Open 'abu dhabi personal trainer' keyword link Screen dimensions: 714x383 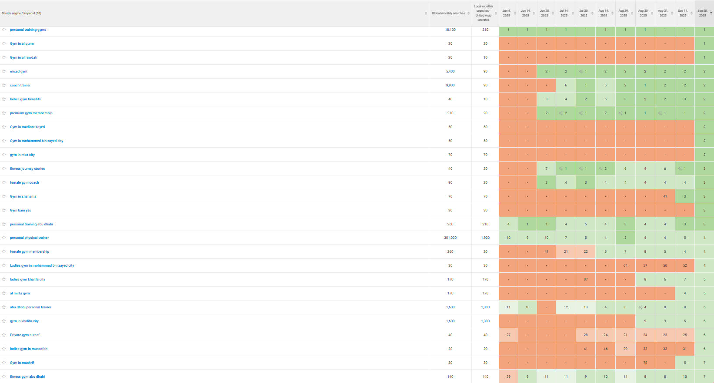30,307
